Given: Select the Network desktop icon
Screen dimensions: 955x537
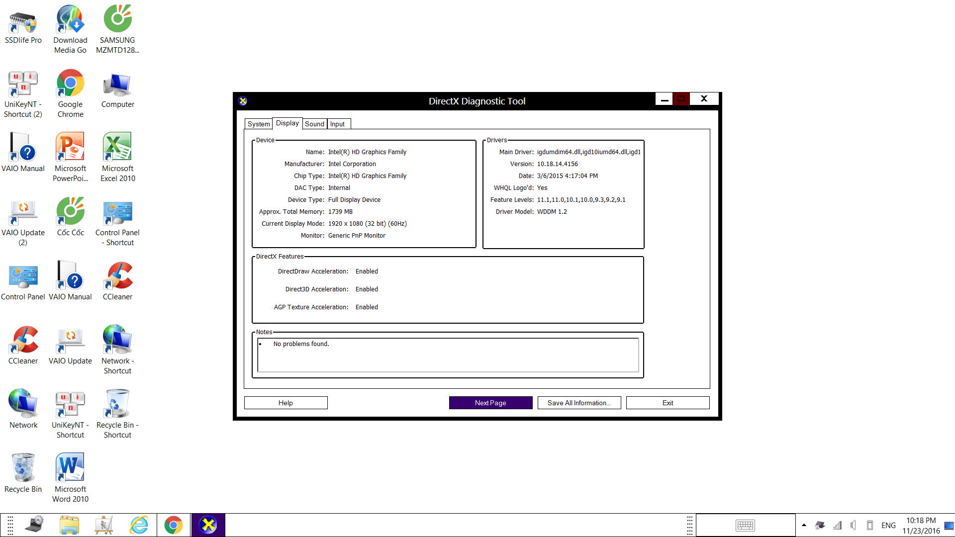Looking at the screenshot, I should click(23, 410).
